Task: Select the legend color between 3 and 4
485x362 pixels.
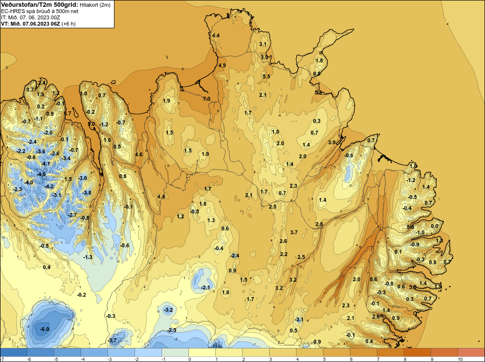Action: pos(283,352)
